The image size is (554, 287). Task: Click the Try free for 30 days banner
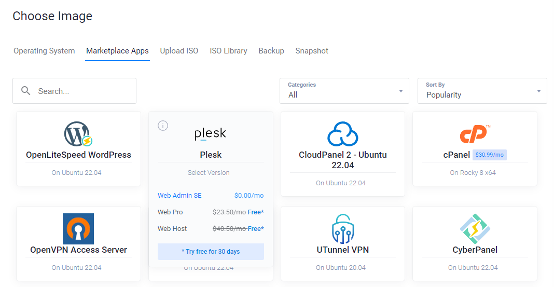211,252
